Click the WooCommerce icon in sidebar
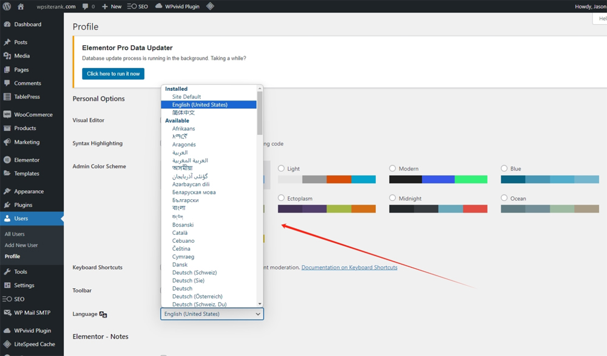607x356 pixels. coord(7,114)
